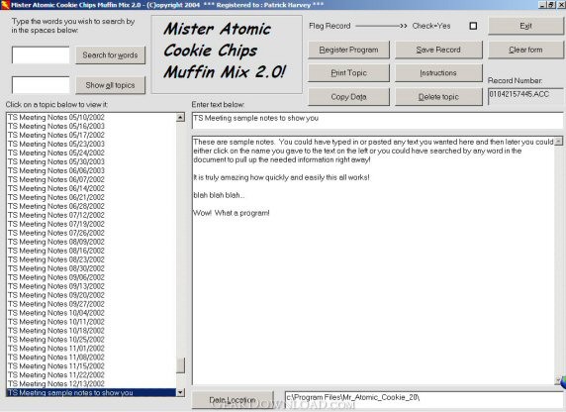Print the current topic
Viewport: 566px width, 412px height.
click(348, 73)
